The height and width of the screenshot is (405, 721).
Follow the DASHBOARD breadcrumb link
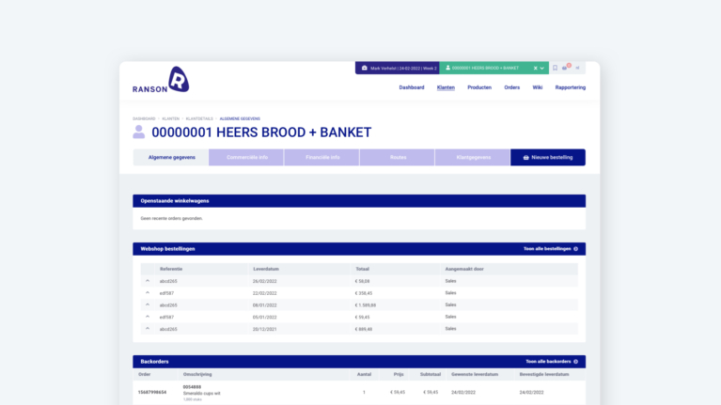(144, 118)
